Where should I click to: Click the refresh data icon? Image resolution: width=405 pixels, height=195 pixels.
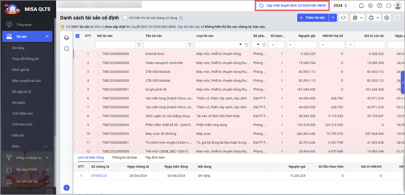(343, 18)
